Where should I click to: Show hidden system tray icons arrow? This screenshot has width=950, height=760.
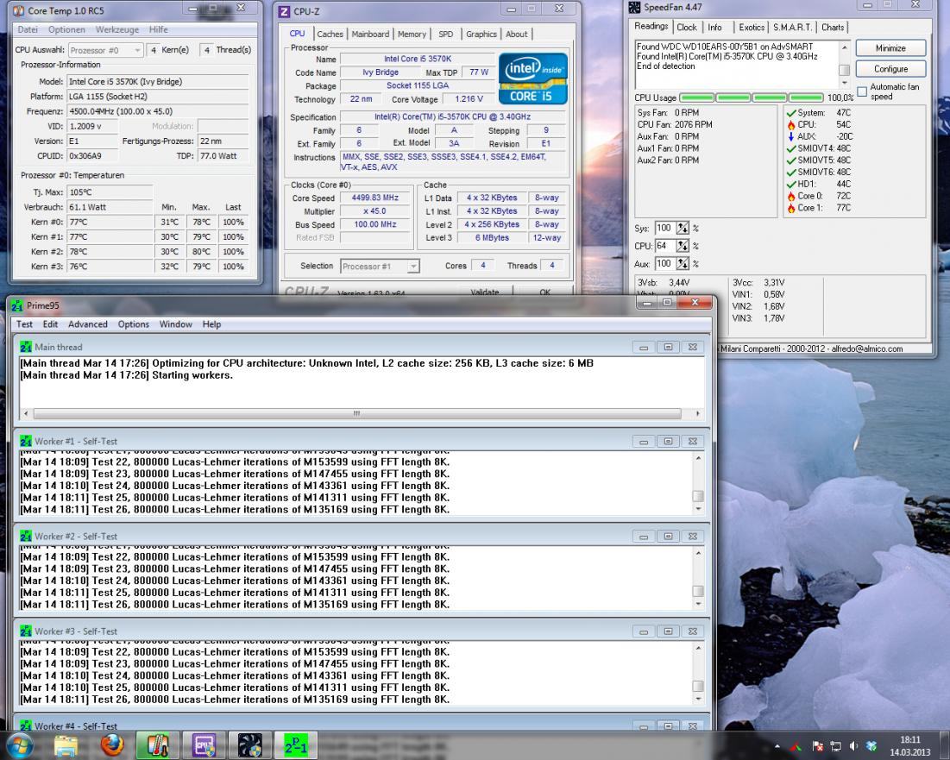coord(777,747)
